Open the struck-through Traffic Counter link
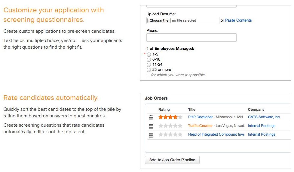 (200, 126)
